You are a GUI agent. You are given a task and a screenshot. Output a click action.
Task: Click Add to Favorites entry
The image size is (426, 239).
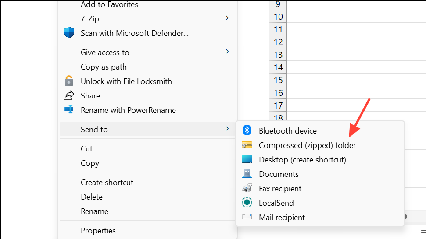(109, 5)
